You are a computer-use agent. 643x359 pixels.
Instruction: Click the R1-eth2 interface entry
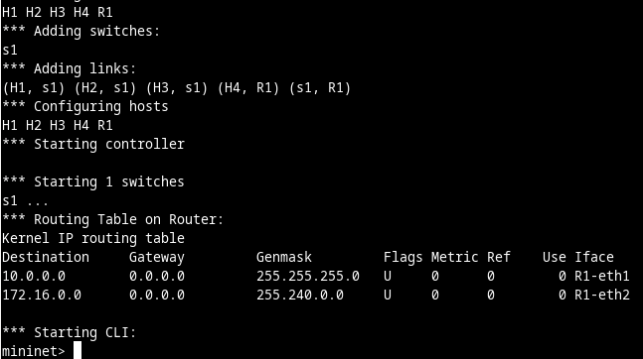click(x=601, y=296)
